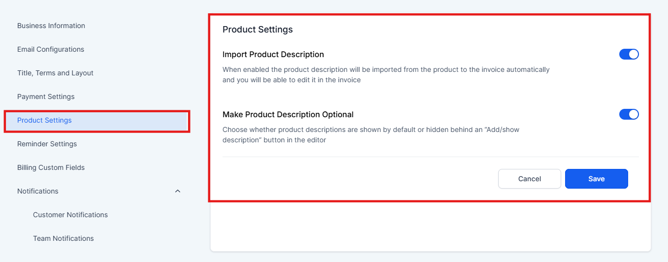Disable the Import Product Description toggle
This screenshot has height=262, width=668.
click(x=629, y=54)
